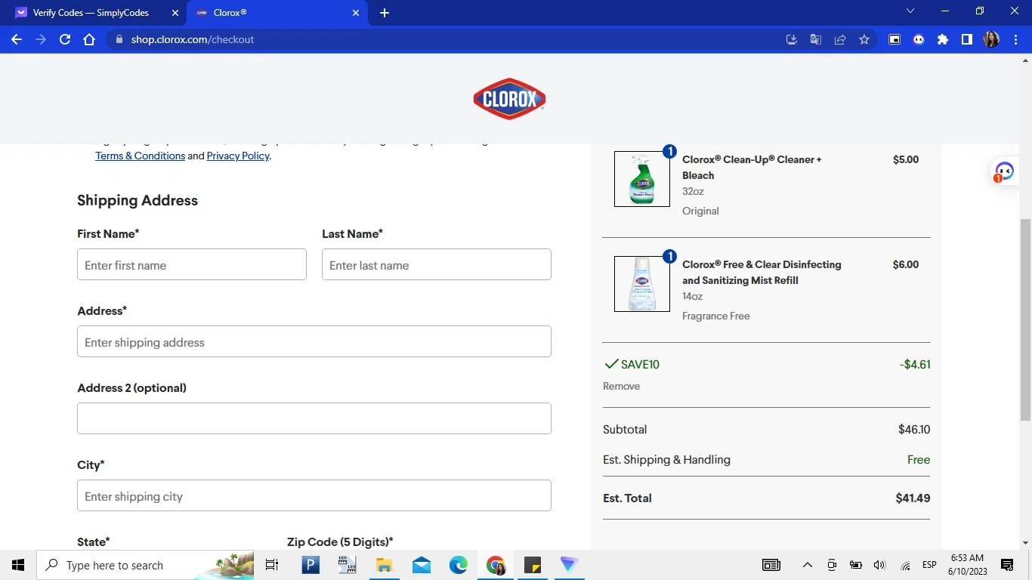1032x580 pixels.
Task: Focus the City field
Action: click(x=314, y=495)
